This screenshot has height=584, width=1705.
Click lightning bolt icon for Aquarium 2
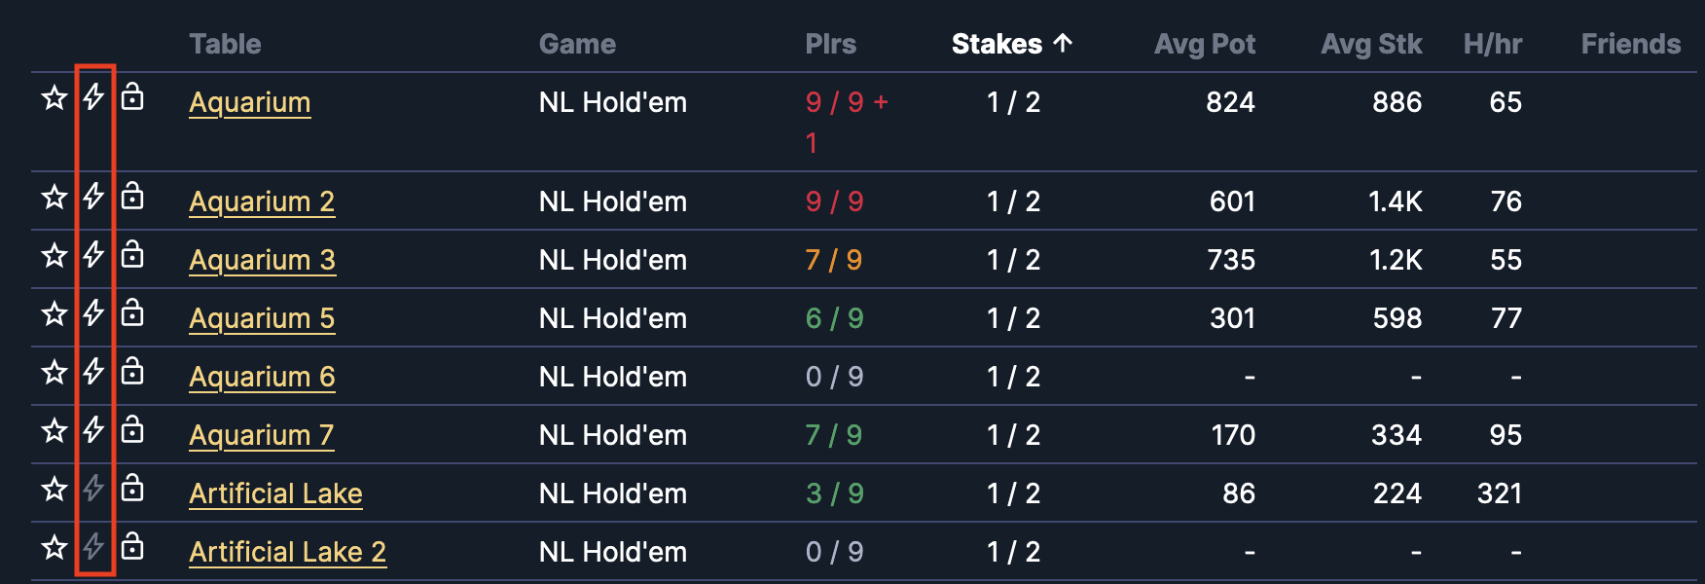pyautogui.click(x=93, y=197)
